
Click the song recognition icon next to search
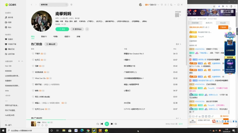(71, 5)
